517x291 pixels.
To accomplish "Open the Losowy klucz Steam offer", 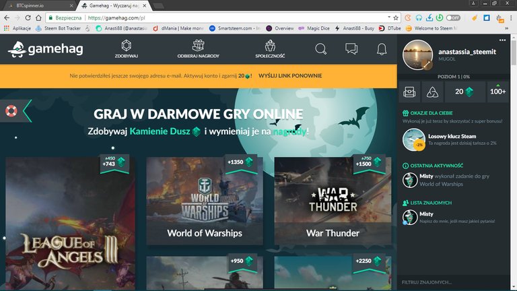I will coord(452,136).
